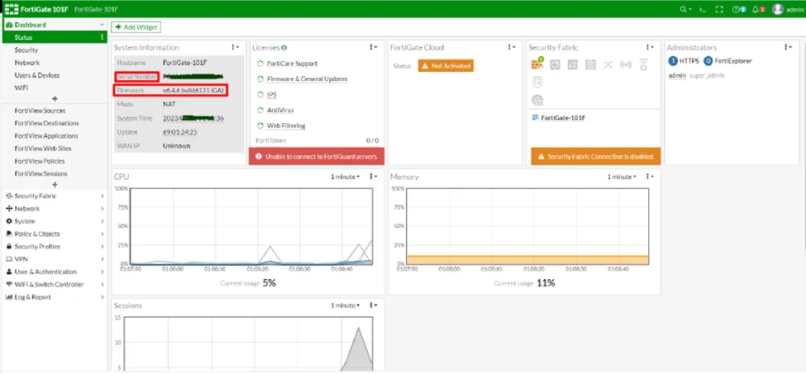Screen dimensions: 806x374
Task: Select the Status dashboard
Action: click(x=54, y=37)
